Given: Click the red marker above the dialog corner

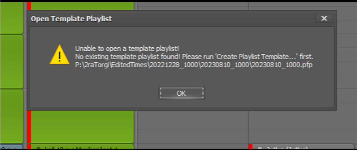Looking at the screenshot, I should [29, 6].
